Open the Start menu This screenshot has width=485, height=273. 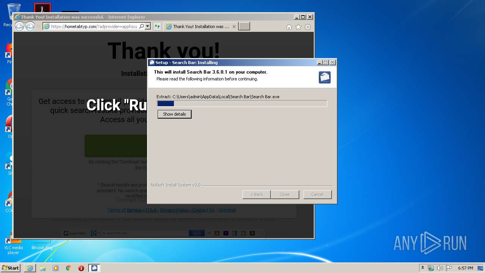tap(11, 268)
